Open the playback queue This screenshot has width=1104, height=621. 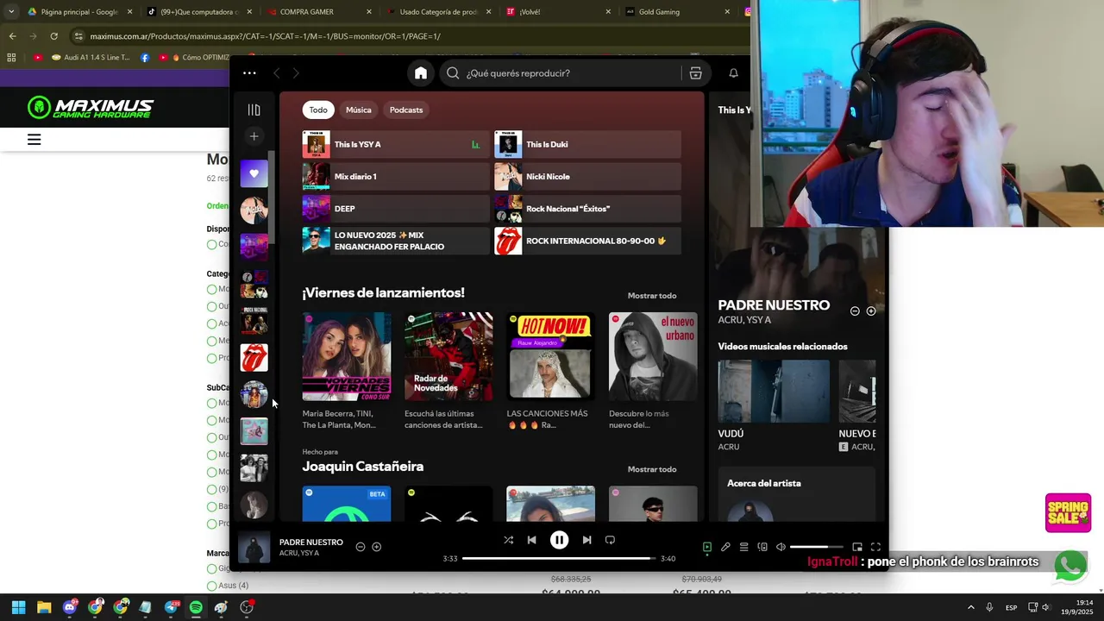pos(743,547)
